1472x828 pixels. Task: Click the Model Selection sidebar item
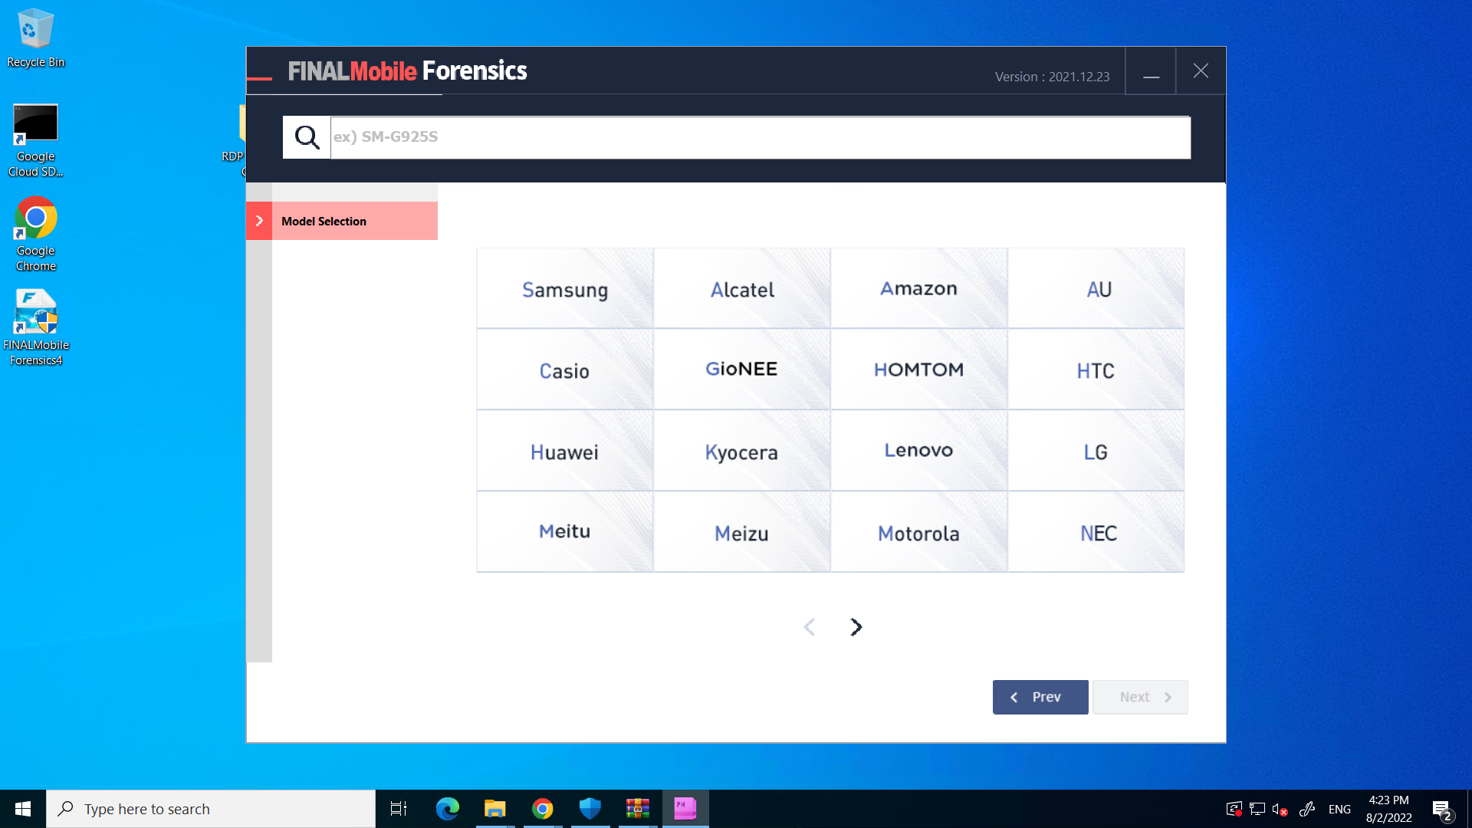[343, 220]
